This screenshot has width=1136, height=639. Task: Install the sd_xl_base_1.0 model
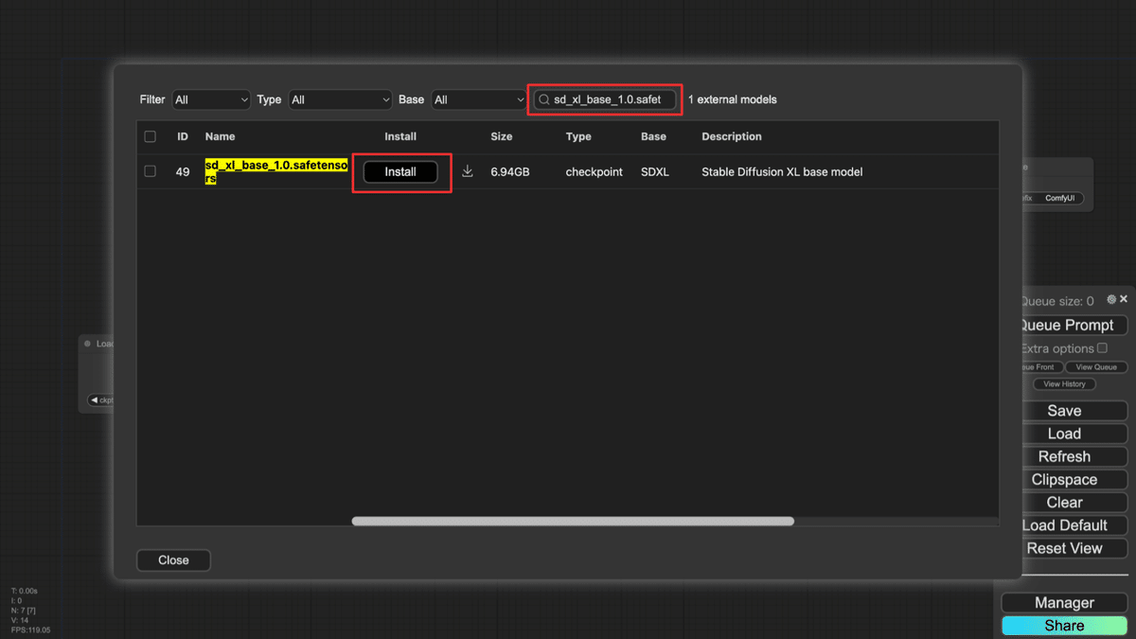pyautogui.click(x=400, y=172)
